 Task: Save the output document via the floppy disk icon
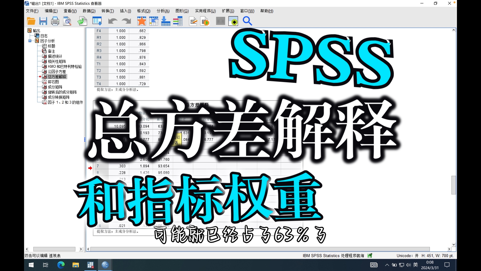point(43,21)
